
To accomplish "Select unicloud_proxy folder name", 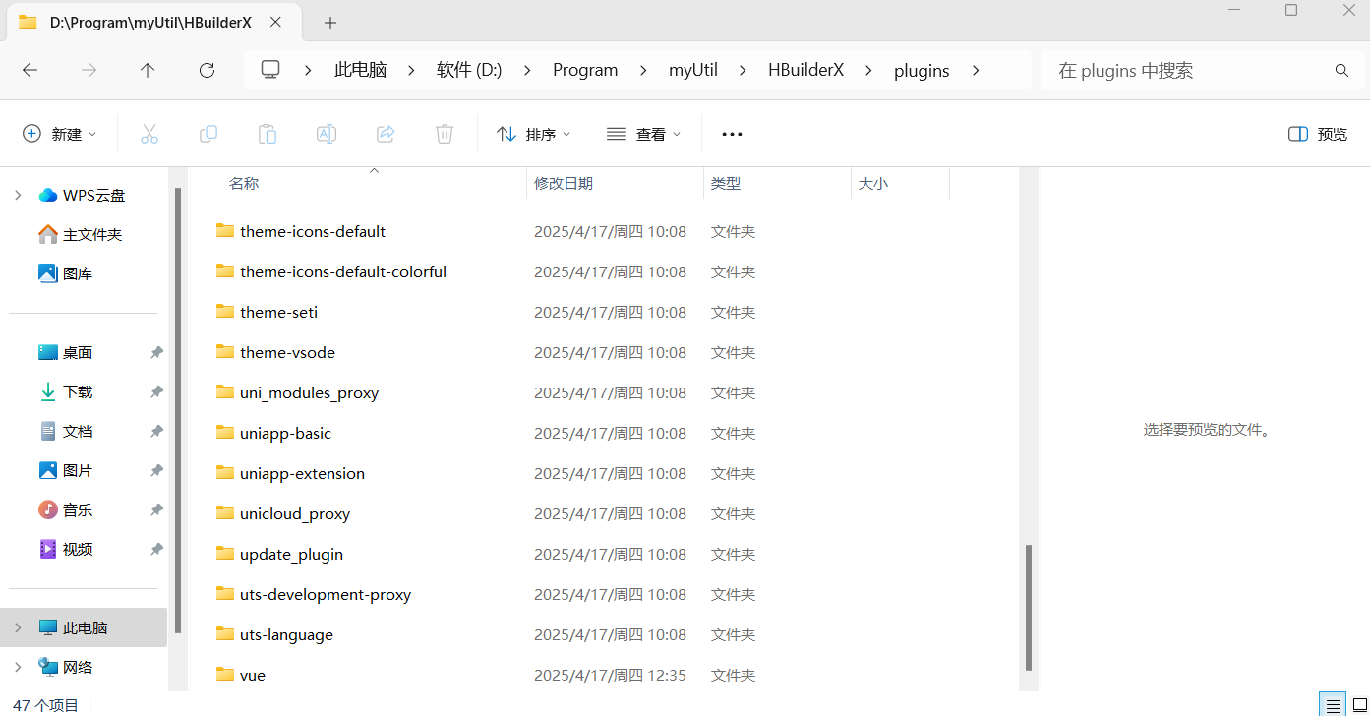I will 295,513.
